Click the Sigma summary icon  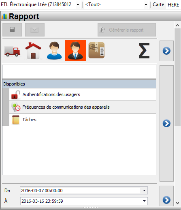144,51
